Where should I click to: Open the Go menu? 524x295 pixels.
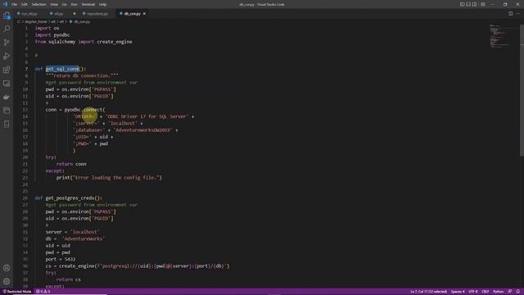(x=64, y=4)
